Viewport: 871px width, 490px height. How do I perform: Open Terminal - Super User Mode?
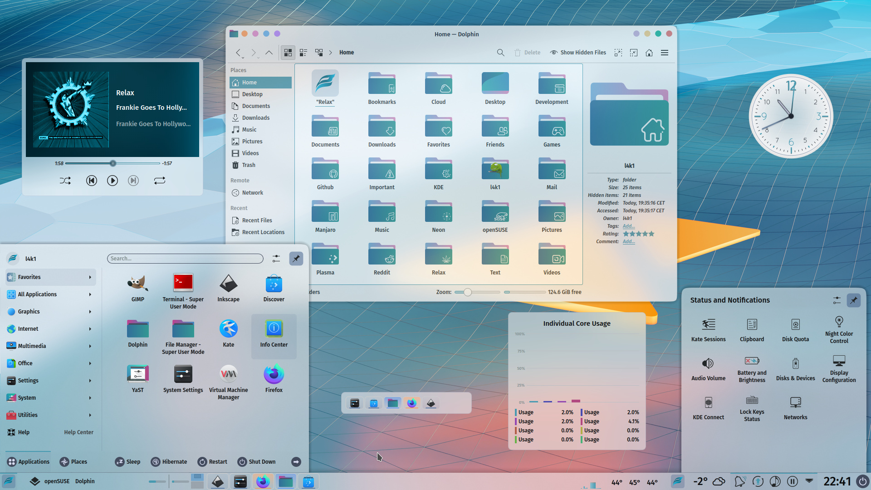point(183,292)
